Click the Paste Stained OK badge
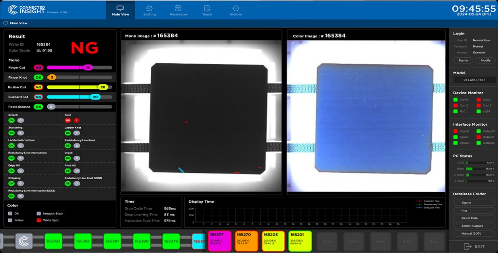The image size is (498, 253). pos(38,107)
